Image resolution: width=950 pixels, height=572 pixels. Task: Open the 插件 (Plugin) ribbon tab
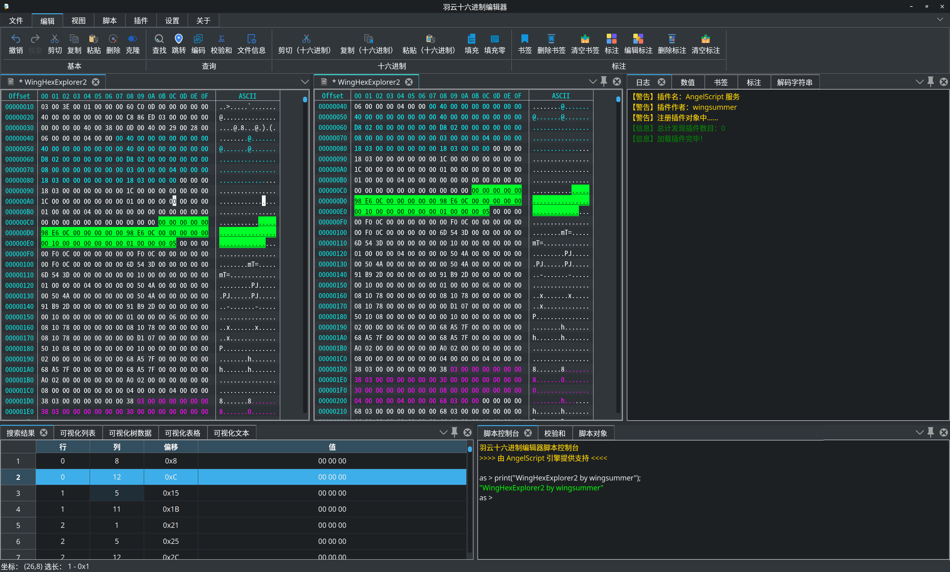point(141,20)
